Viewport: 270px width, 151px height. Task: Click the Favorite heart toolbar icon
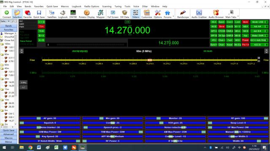coord(27,14)
